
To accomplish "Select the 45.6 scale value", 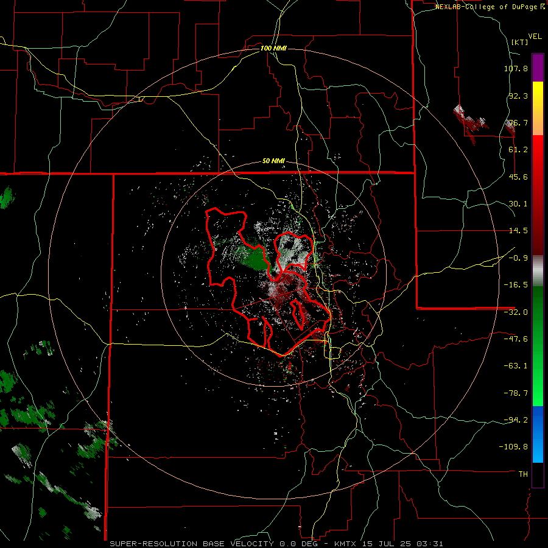I will [518, 177].
